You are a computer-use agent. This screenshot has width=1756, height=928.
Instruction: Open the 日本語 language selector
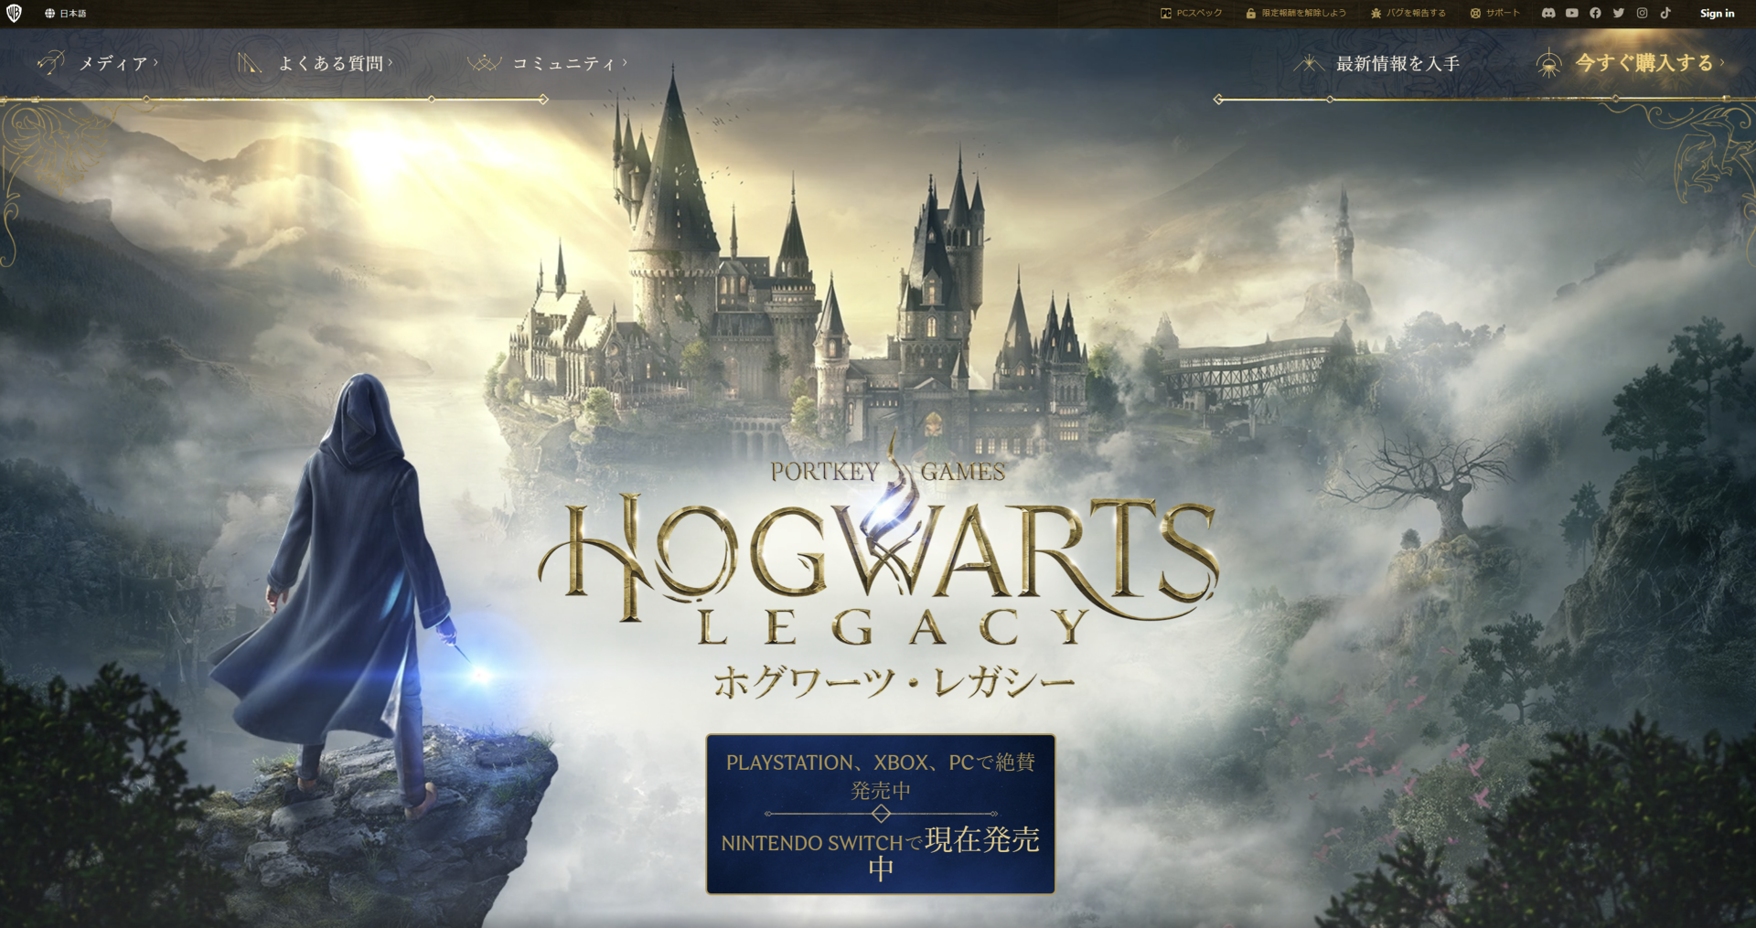(x=65, y=14)
